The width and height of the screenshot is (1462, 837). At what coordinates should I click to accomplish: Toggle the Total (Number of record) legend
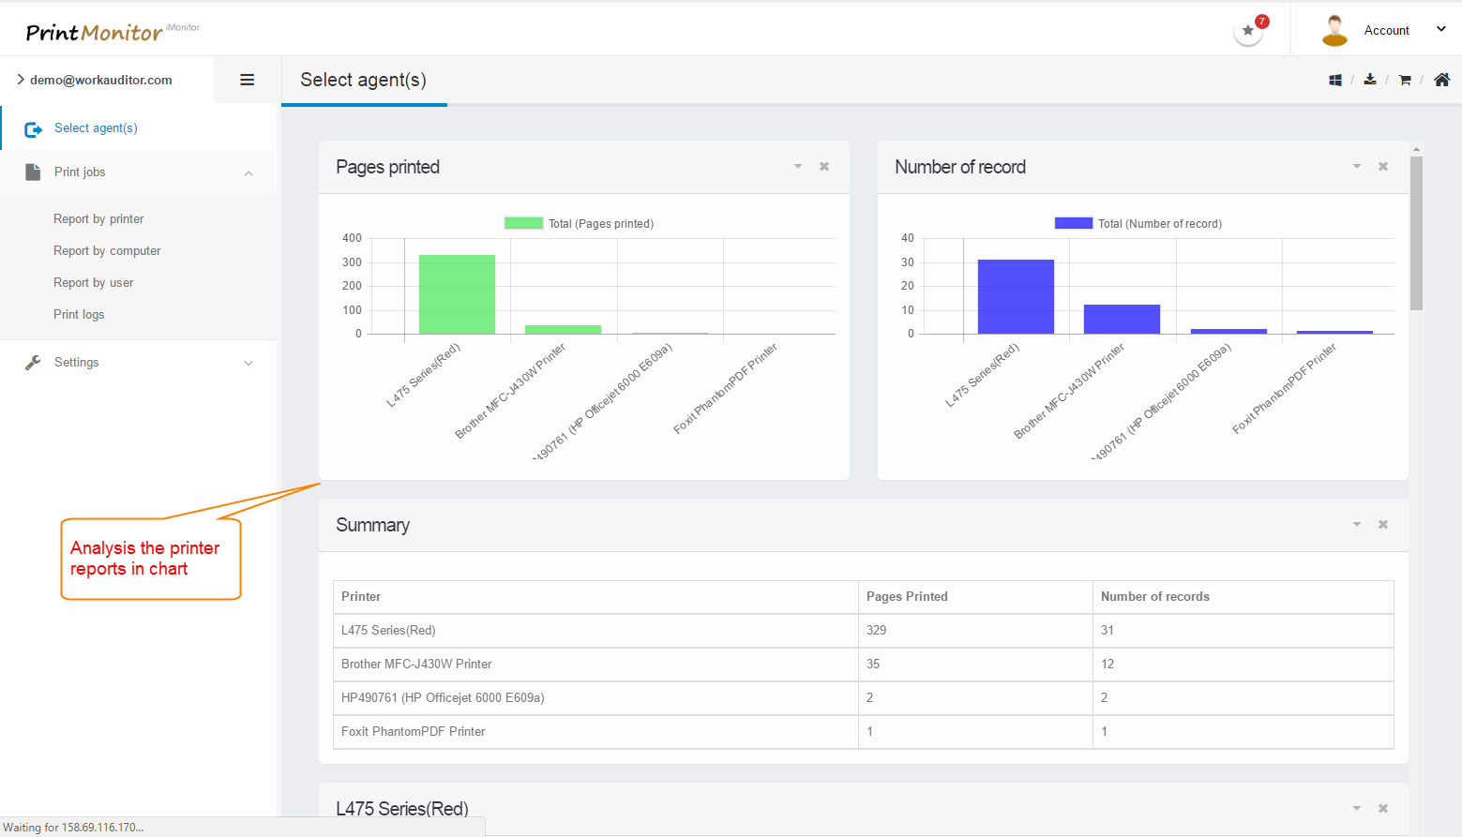tap(1138, 224)
